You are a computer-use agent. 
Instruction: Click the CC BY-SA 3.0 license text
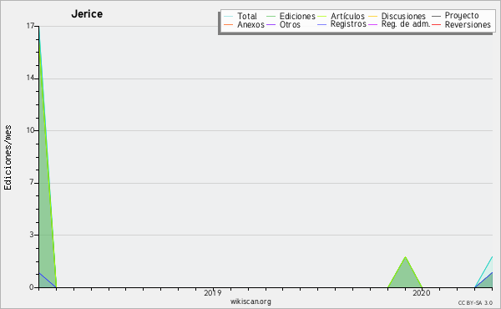pyautogui.click(x=475, y=302)
